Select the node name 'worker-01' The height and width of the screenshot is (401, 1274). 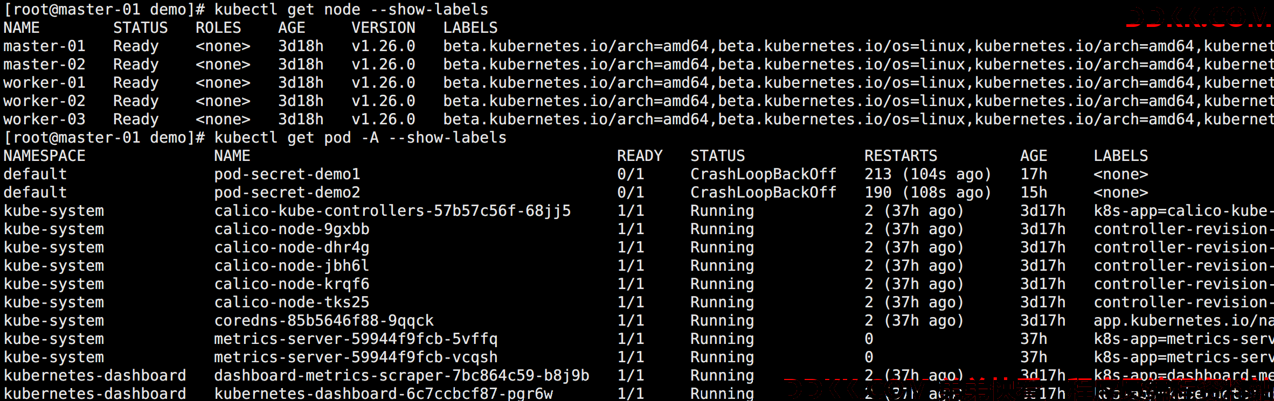coord(44,83)
